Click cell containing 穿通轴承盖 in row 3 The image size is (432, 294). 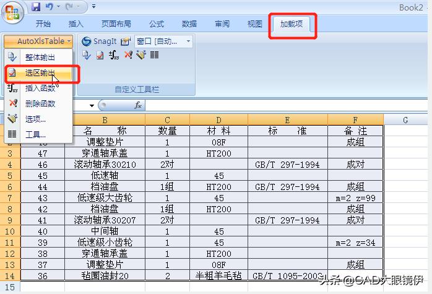[x=105, y=153]
